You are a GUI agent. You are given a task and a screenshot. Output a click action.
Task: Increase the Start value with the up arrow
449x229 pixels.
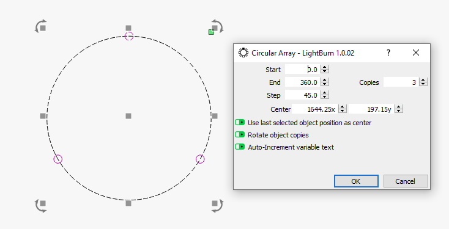(325, 67)
